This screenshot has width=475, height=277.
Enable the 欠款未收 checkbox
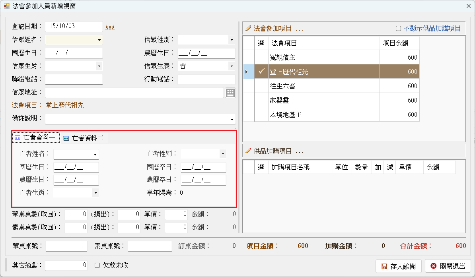[97, 265]
